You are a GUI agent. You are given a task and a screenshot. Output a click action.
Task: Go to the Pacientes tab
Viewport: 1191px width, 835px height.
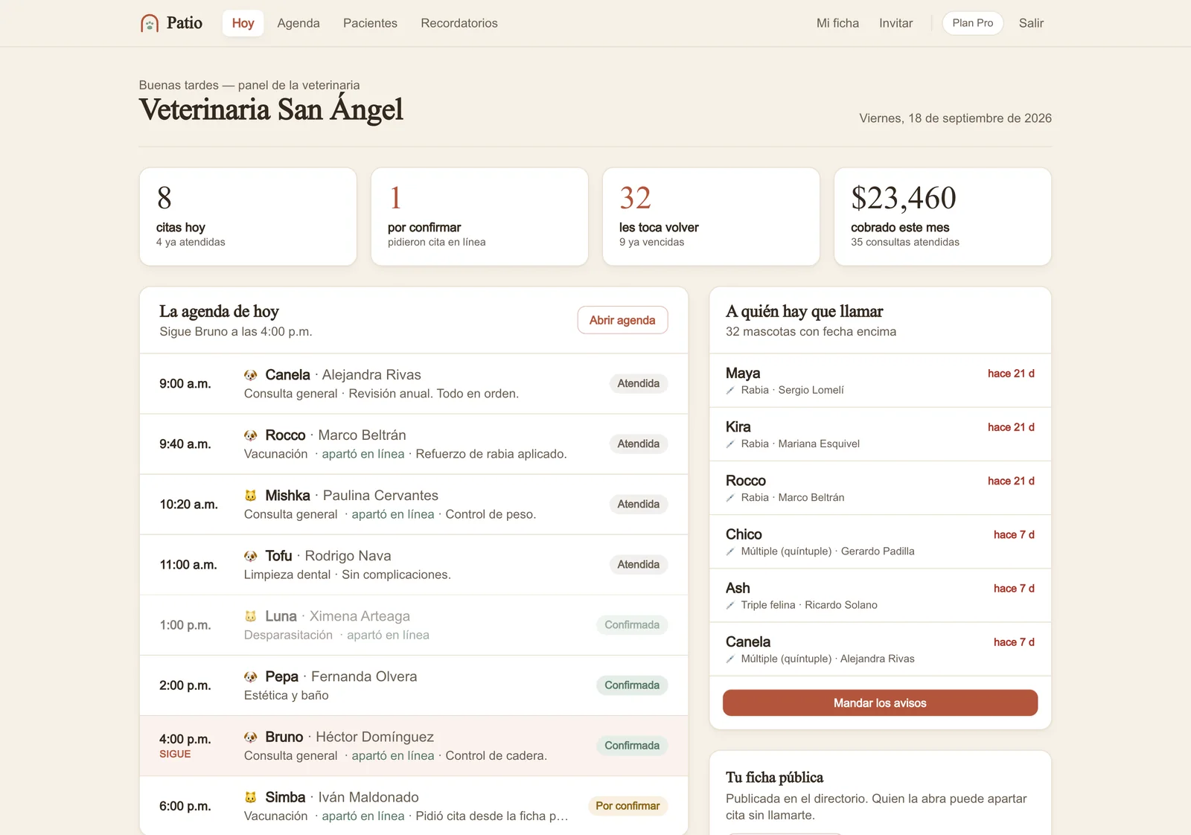coord(370,23)
